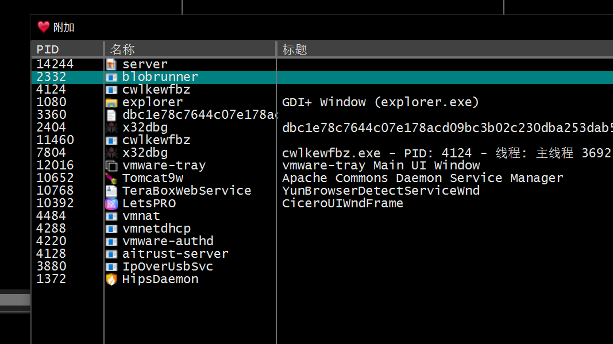The width and height of the screenshot is (613, 344).
Task: Sort by the 名称 column header
Action: click(x=190, y=49)
